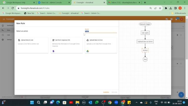Screen dimensions: 188x106
Task: Open the New Tab bookmark
Action: (x=29, y=13)
